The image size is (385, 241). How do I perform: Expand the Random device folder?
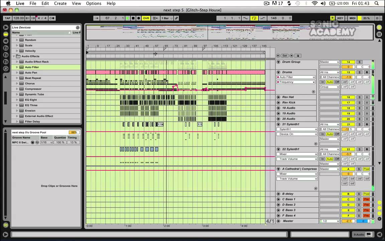click(x=17, y=40)
